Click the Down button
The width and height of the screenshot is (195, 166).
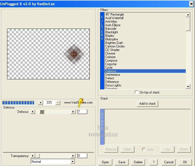point(184,149)
